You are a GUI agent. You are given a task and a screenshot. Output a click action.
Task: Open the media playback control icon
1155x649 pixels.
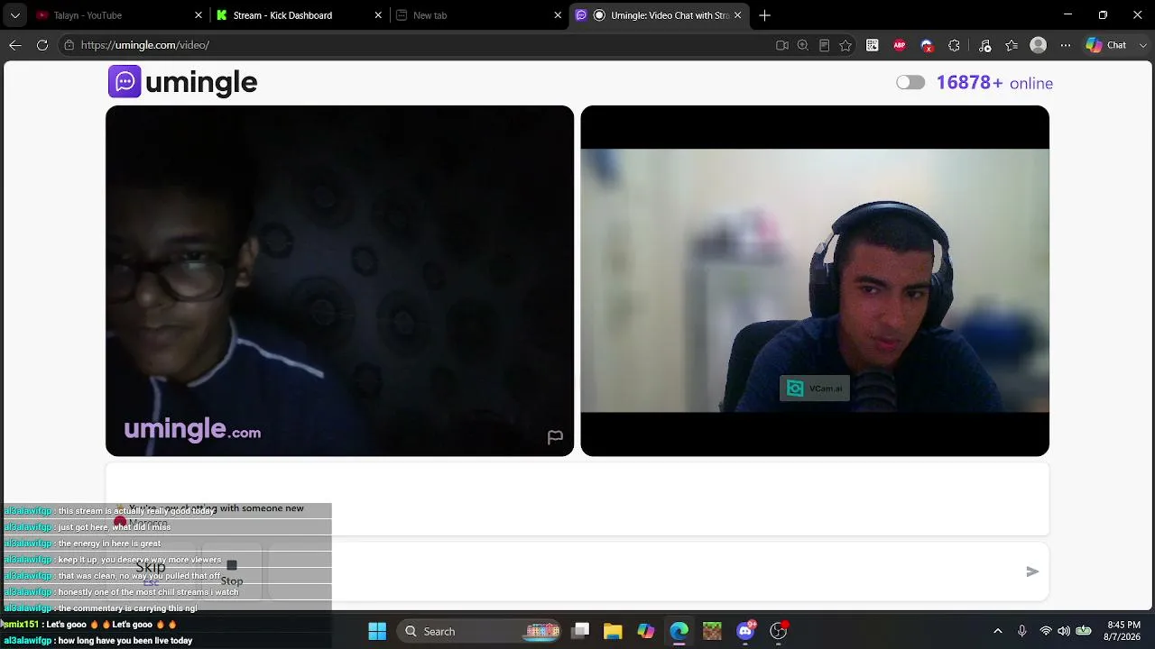pos(984,45)
